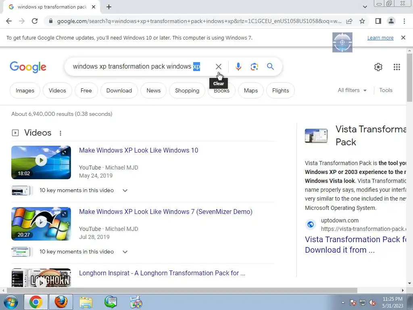Search by image with Google Lens

tap(254, 67)
